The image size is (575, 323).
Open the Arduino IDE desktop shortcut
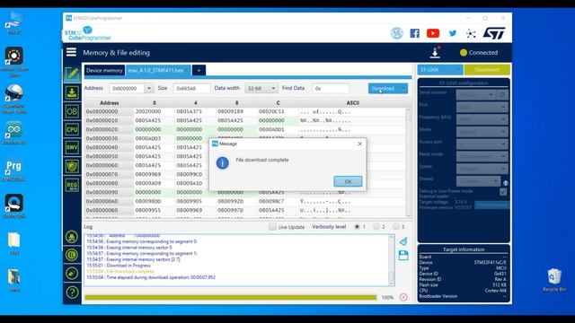click(x=14, y=133)
